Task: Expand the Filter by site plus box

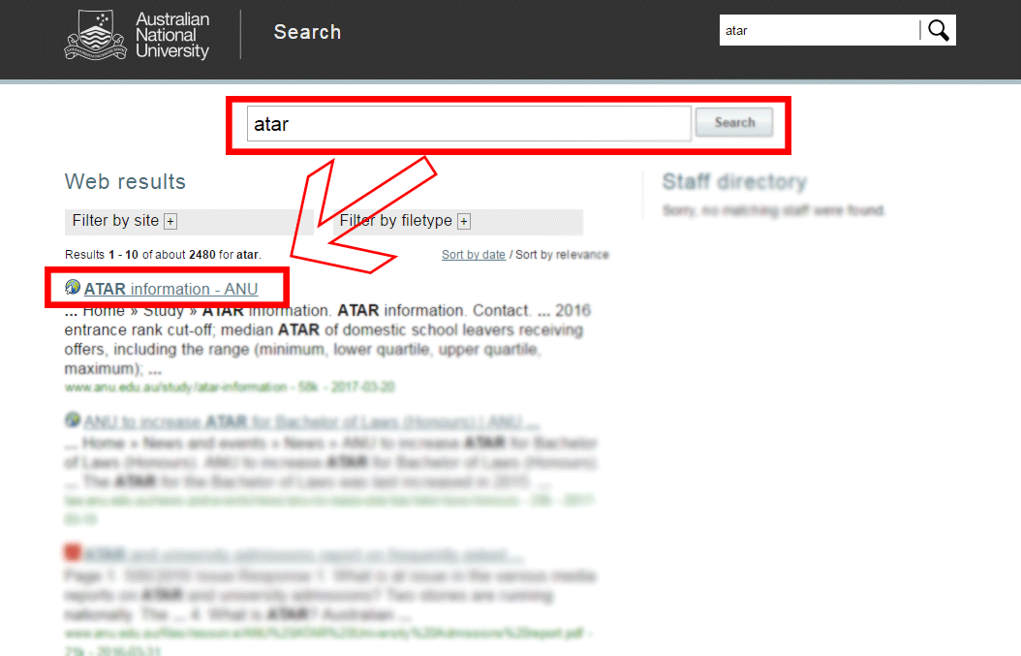Action: [x=170, y=222]
